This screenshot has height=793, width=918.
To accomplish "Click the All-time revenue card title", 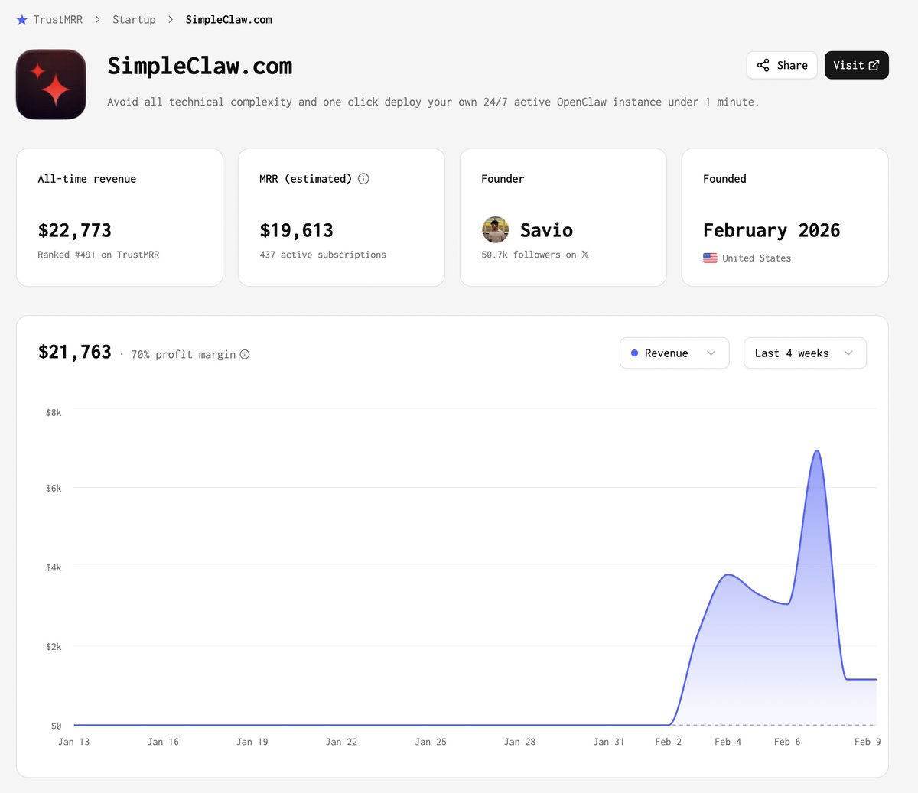I will 87,179.
